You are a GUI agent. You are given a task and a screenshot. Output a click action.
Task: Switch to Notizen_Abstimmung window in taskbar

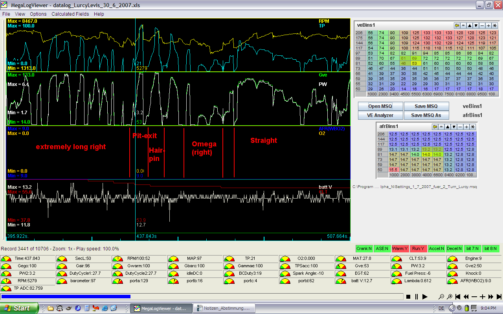225,309
